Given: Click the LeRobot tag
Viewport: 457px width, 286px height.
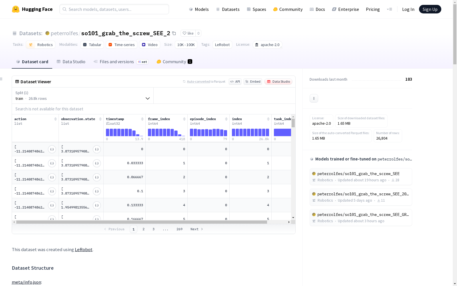Looking at the screenshot, I should 222,45.
